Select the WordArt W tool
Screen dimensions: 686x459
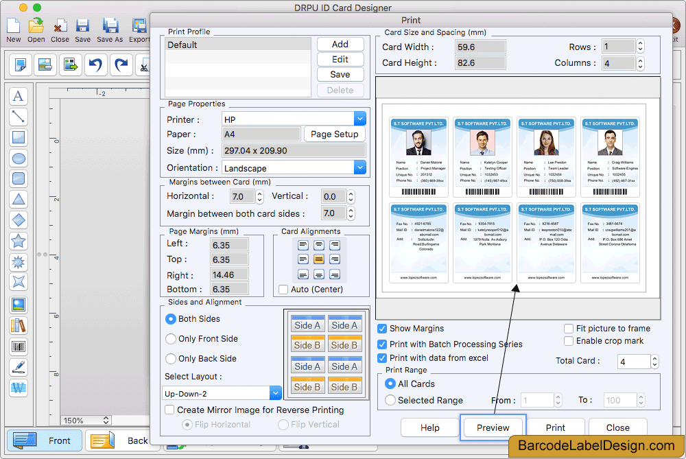[19, 388]
